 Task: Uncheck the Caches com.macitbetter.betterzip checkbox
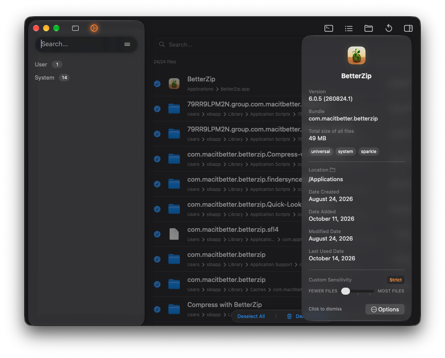pyautogui.click(x=157, y=284)
